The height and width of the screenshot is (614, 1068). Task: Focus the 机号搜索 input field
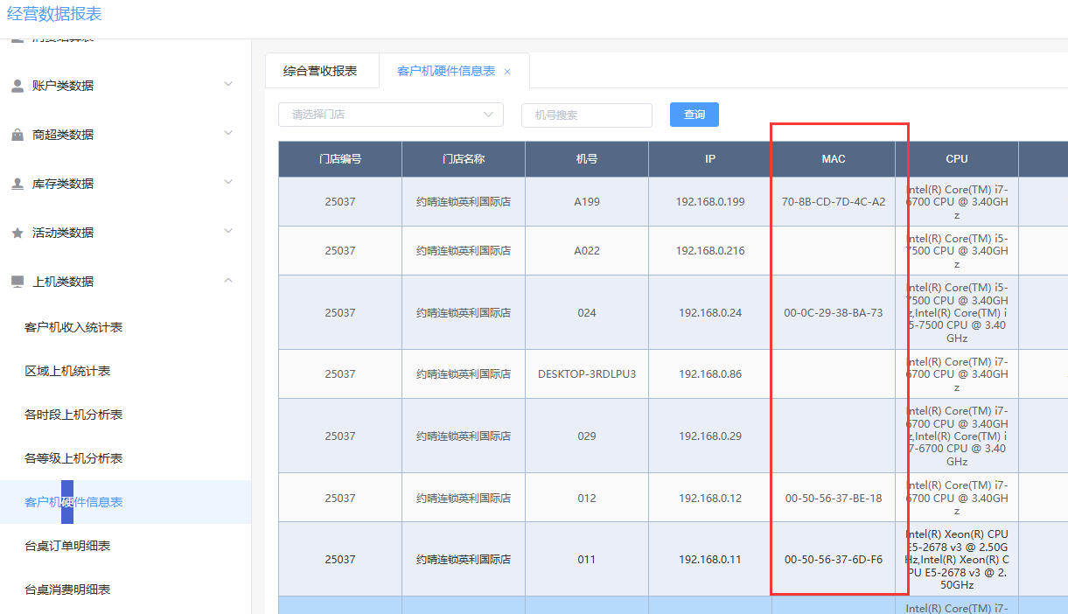[587, 115]
